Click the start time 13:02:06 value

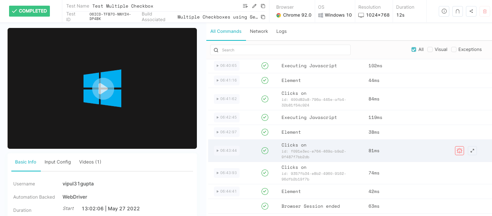coord(111,209)
